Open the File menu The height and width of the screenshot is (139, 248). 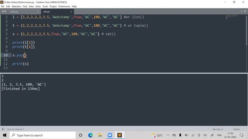coord(3,7)
